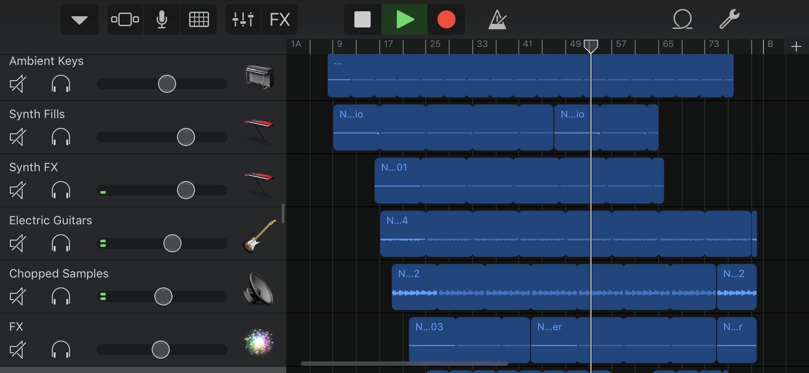This screenshot has width=809, height=373.
Task: Open the FX button
Action: [280, 20]
